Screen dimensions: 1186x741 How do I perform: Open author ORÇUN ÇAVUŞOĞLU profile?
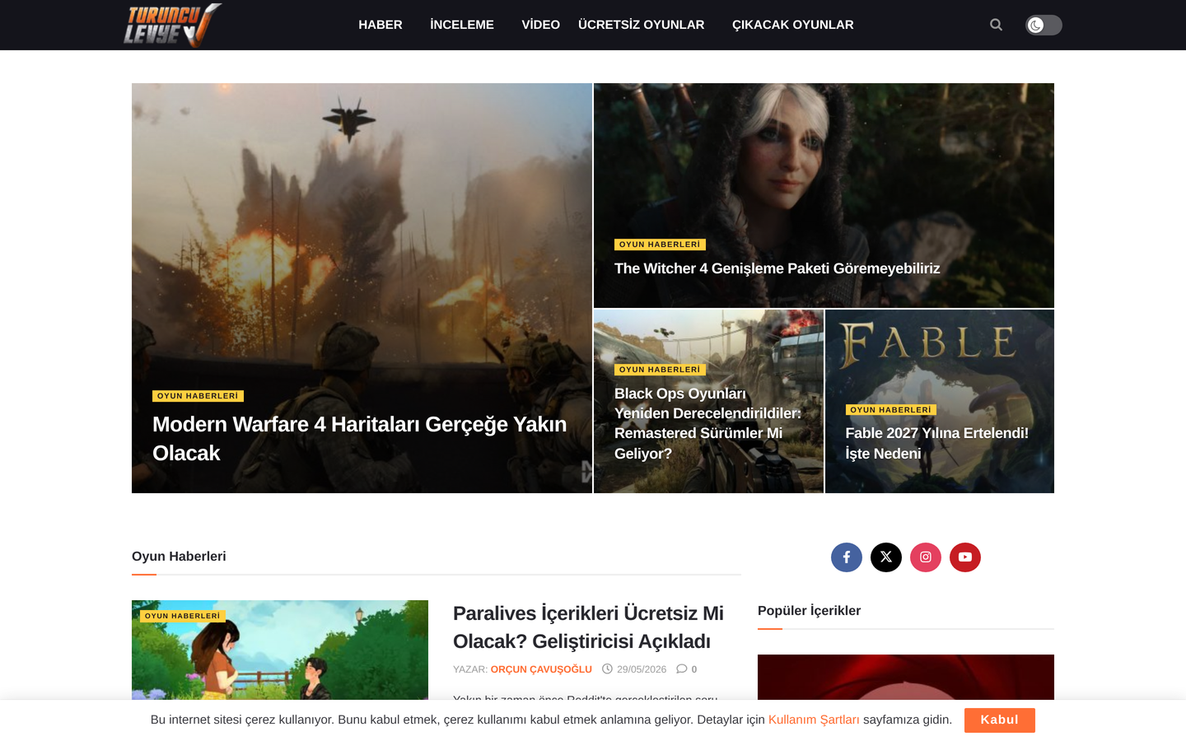click(541, 669)
